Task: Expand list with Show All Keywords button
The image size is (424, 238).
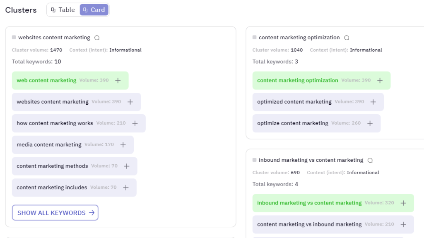Action: pyautogui.click(x=55, y=213)
